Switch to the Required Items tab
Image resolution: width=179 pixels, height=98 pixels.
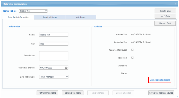coord(50,17)
